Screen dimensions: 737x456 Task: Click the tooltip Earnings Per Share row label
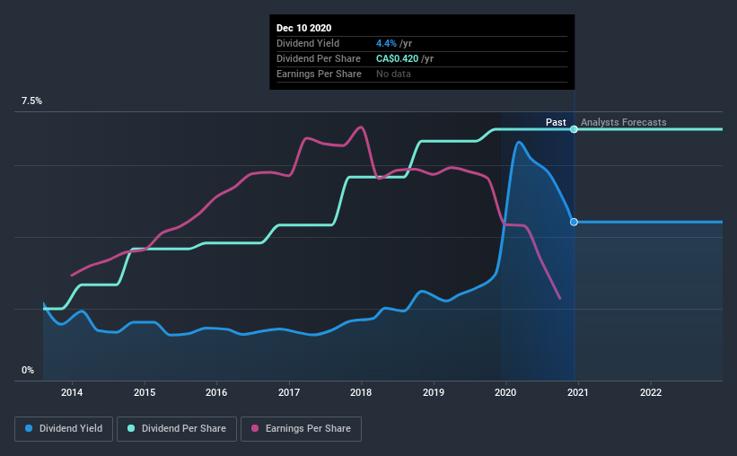(x=319, y=74)
